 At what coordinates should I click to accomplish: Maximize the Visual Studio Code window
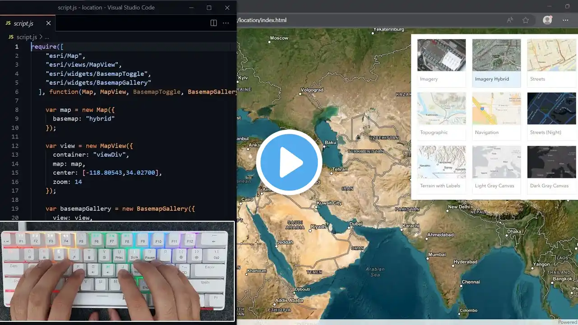pos(209,8)
